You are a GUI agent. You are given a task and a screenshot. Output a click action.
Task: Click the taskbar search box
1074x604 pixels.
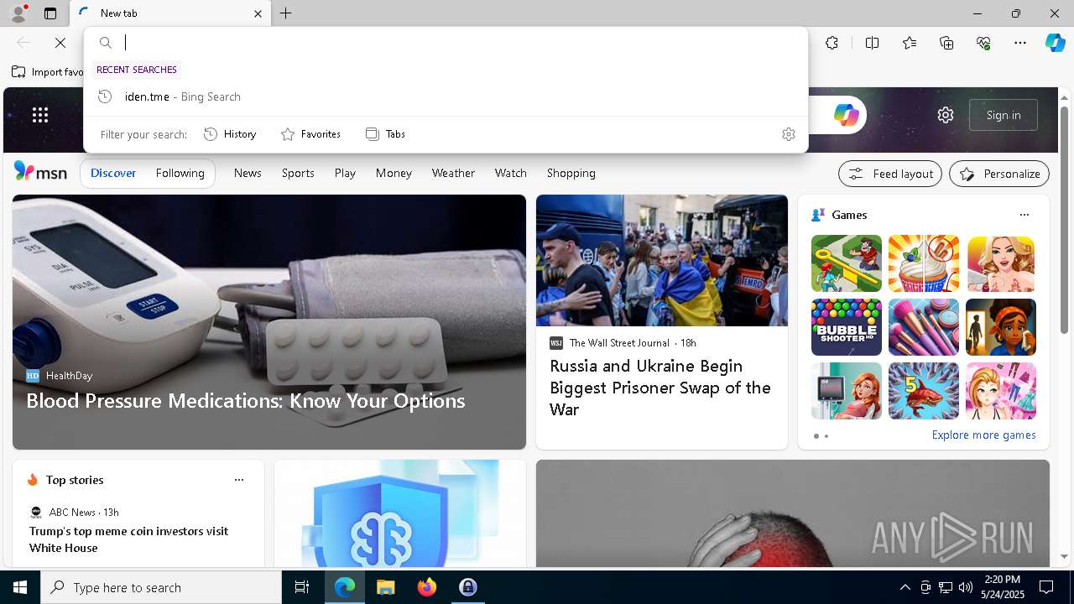(x=161, y=587)
